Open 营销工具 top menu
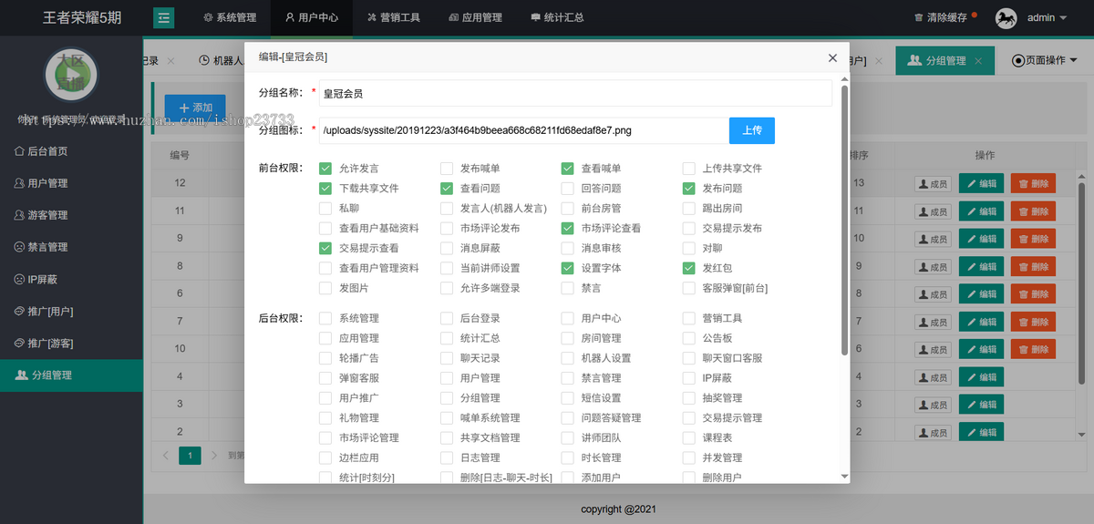This screenshot has height=524, width=1094. pyautogui.click(x=394, y=17)
